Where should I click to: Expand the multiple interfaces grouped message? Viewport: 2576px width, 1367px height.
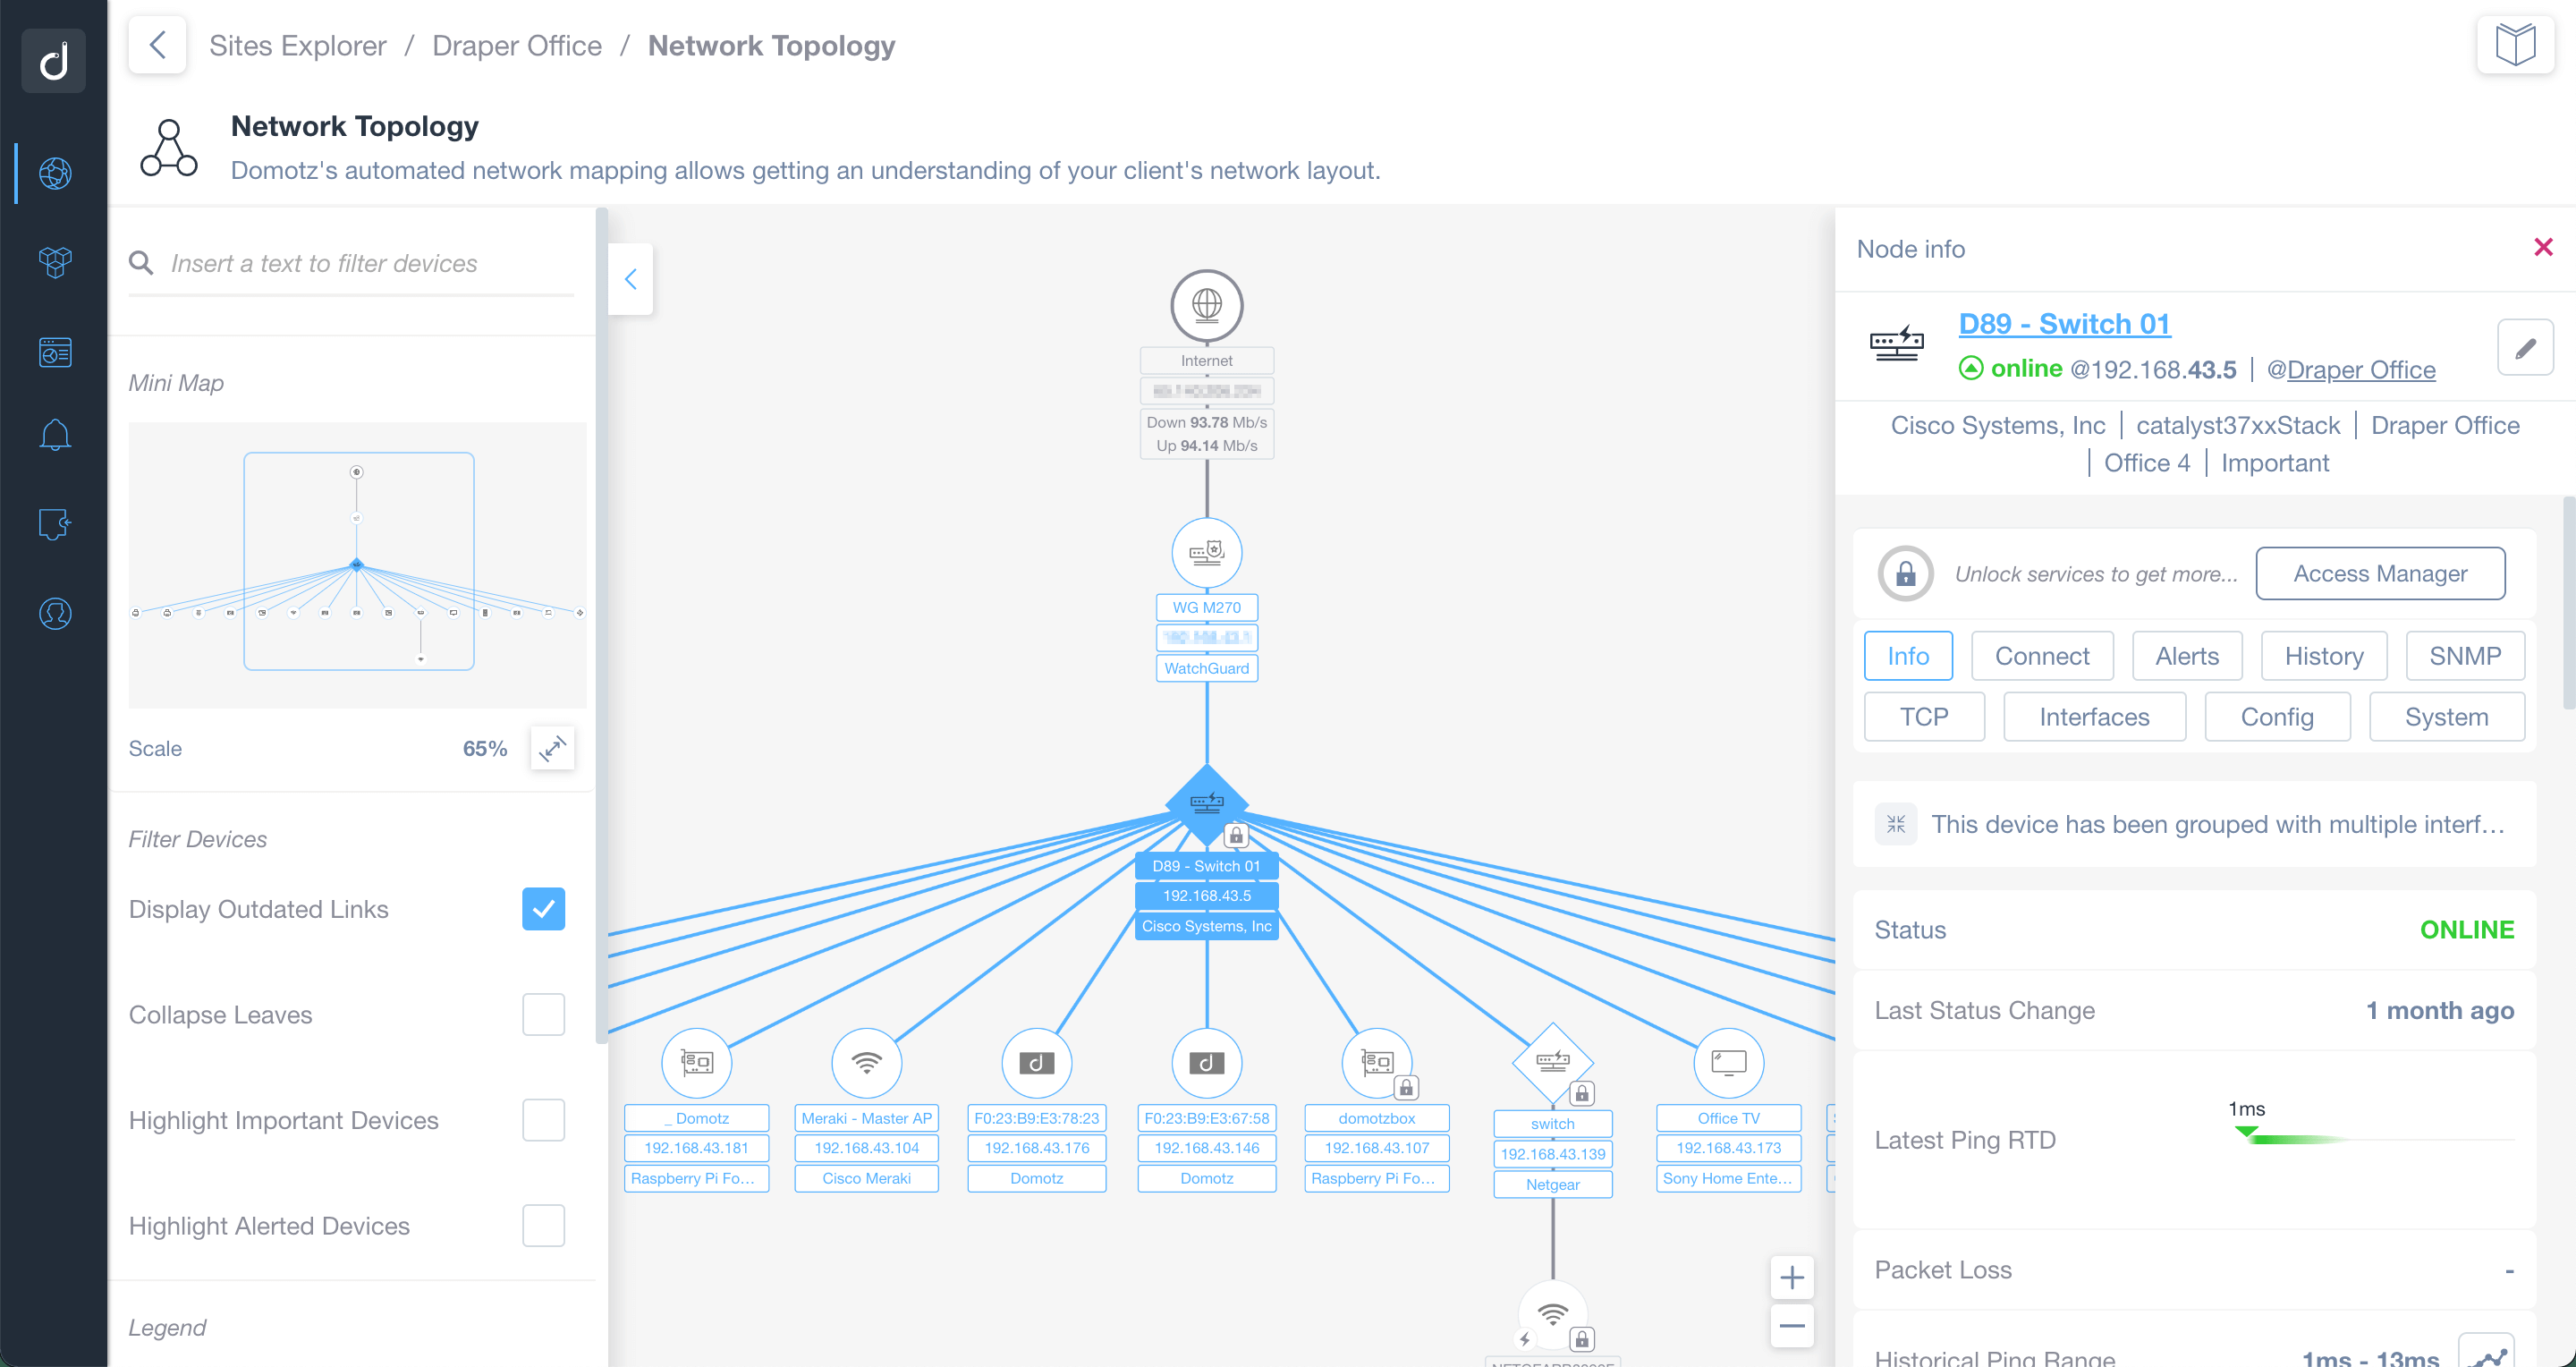[x=1894, y=825]
